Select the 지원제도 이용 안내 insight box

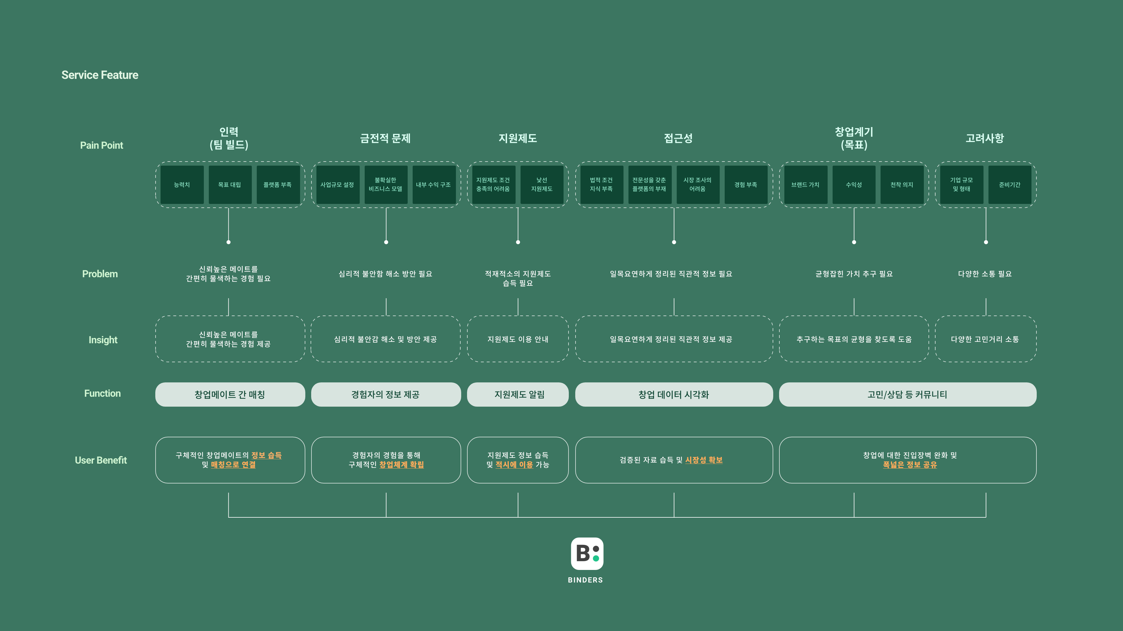click(x=518, y=339)
